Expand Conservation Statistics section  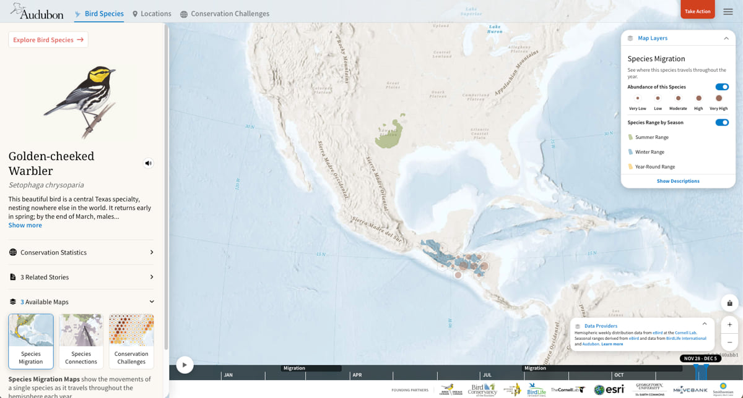coord(81,252)
